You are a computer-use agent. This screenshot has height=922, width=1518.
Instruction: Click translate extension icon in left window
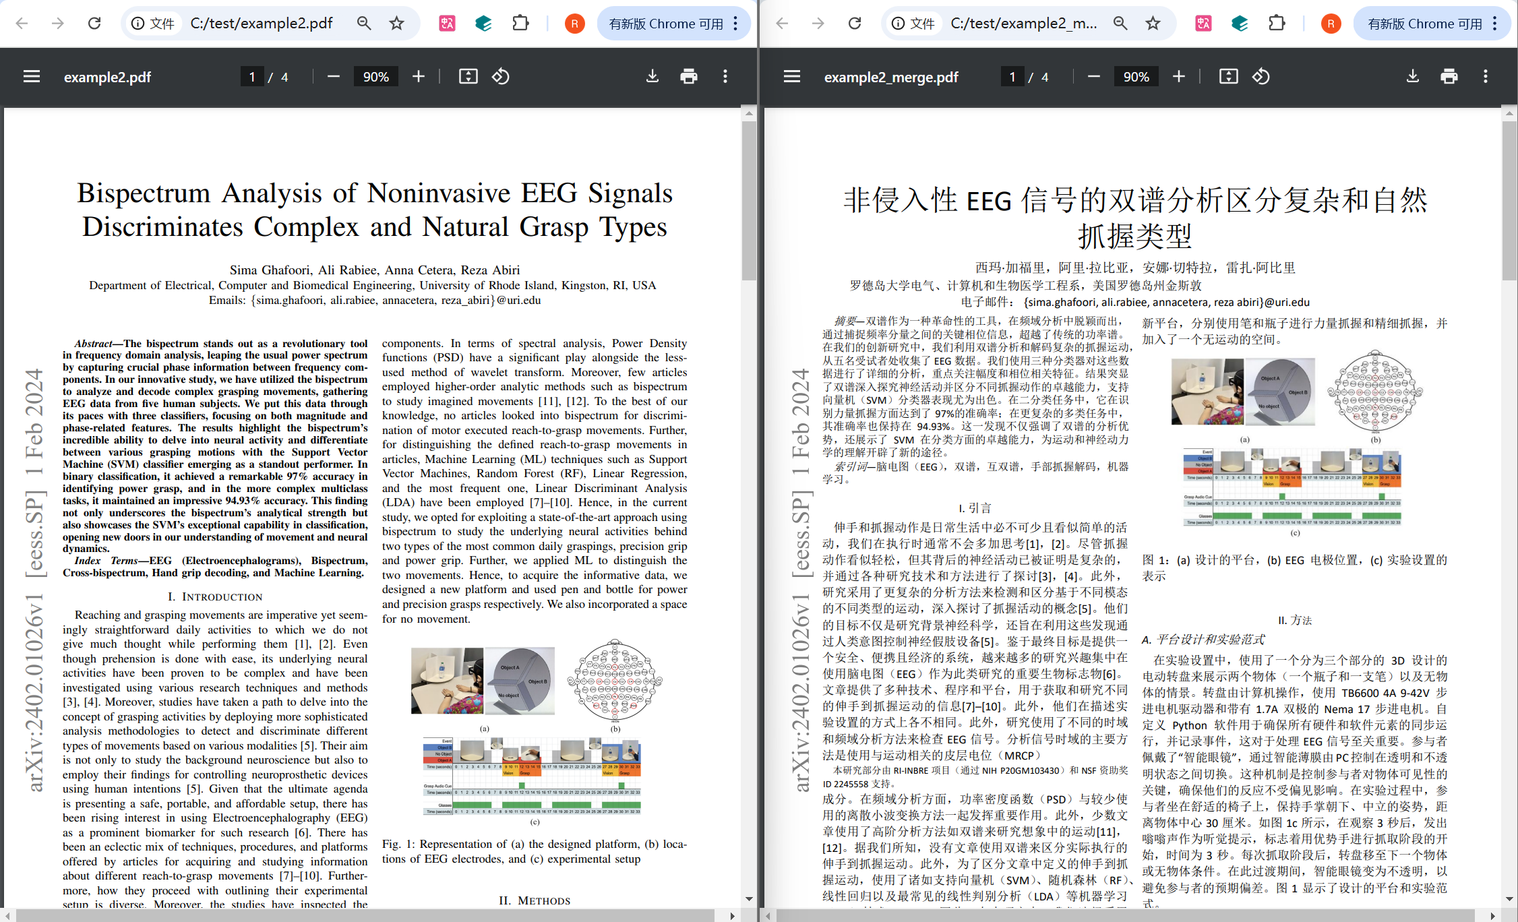click(447, 24)
